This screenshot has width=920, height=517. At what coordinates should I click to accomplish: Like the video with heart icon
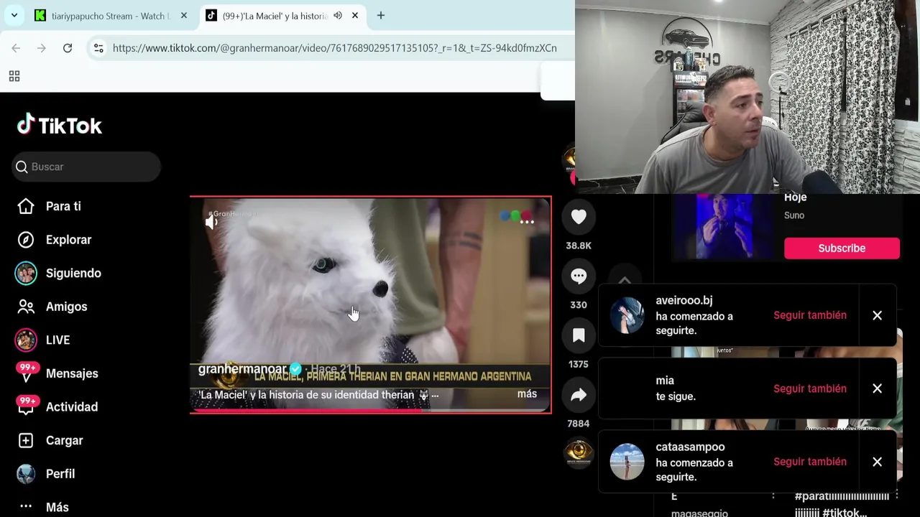coord(579,217)
